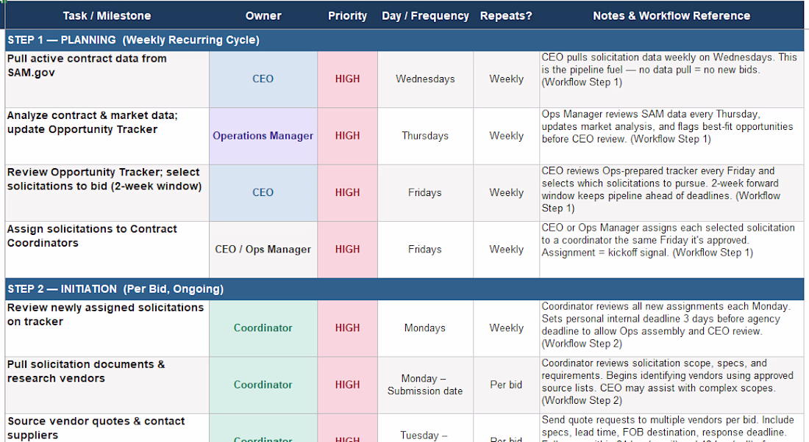Open note 'Send quote requests to multiple vendors'
809x442 pixels.
[x=671, y=428]
